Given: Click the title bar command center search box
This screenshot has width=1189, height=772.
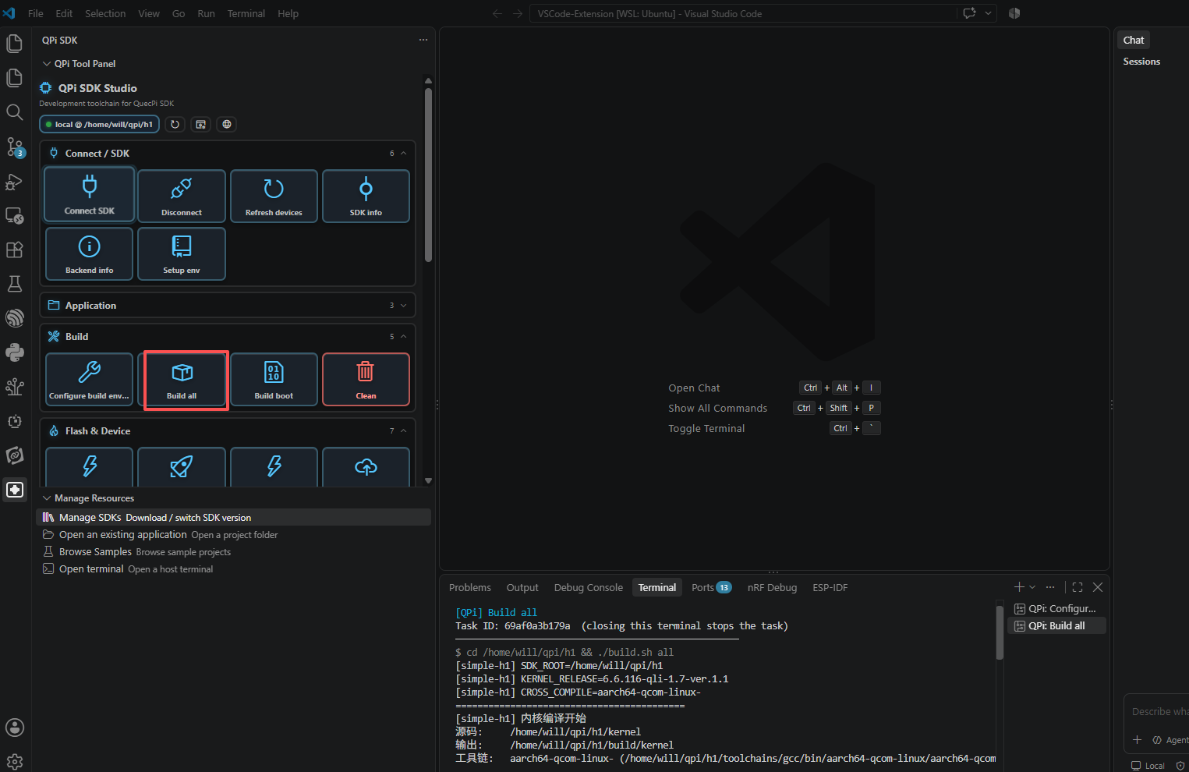Looking at the screenshot, I should pyautogui.click(x=743, y=13).
